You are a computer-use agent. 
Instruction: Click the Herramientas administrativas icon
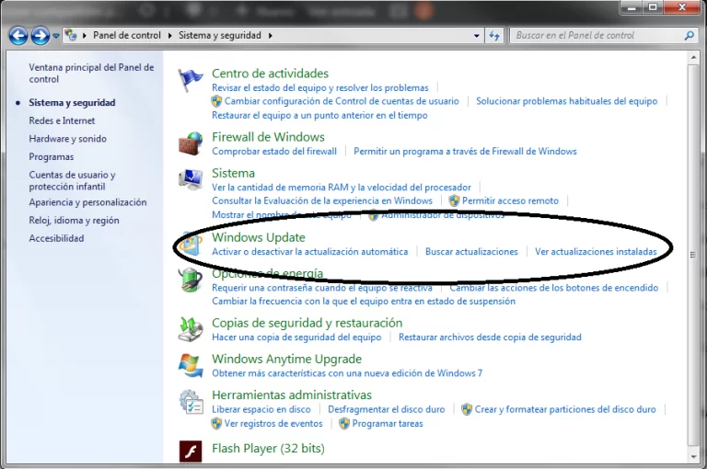pos(191,402)
